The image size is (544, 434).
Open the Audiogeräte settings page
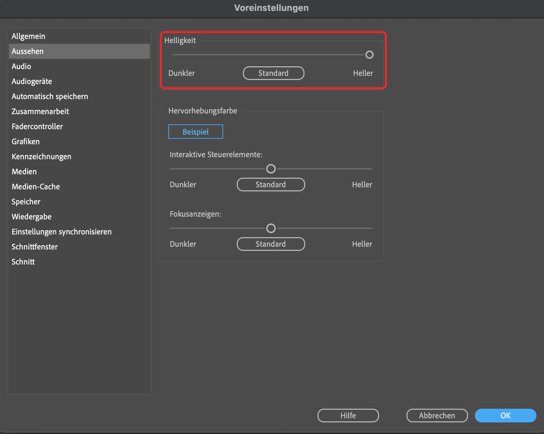point(32,81)
